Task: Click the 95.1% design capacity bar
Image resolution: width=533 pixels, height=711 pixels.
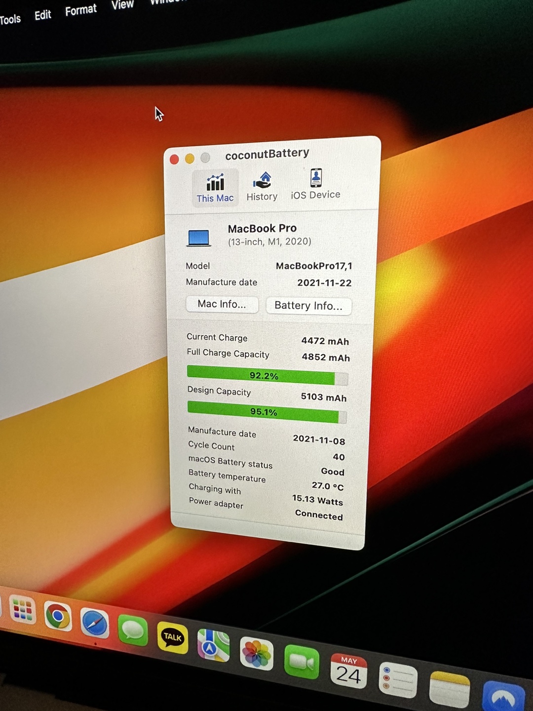Action: point(266,412)
